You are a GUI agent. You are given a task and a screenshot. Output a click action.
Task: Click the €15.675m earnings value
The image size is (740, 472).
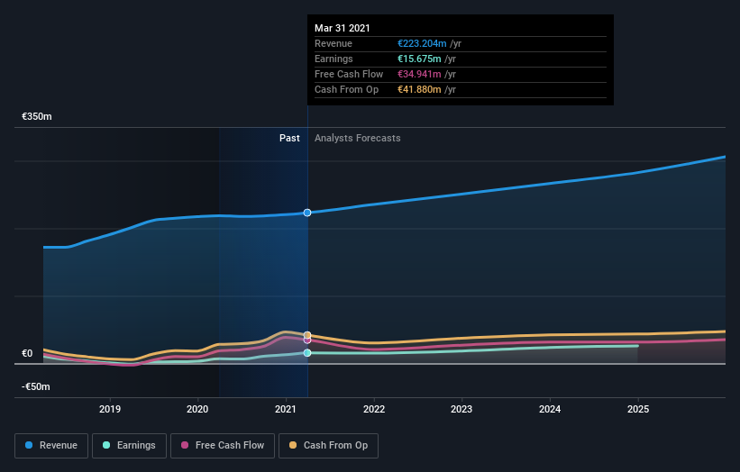pos(419,59)
